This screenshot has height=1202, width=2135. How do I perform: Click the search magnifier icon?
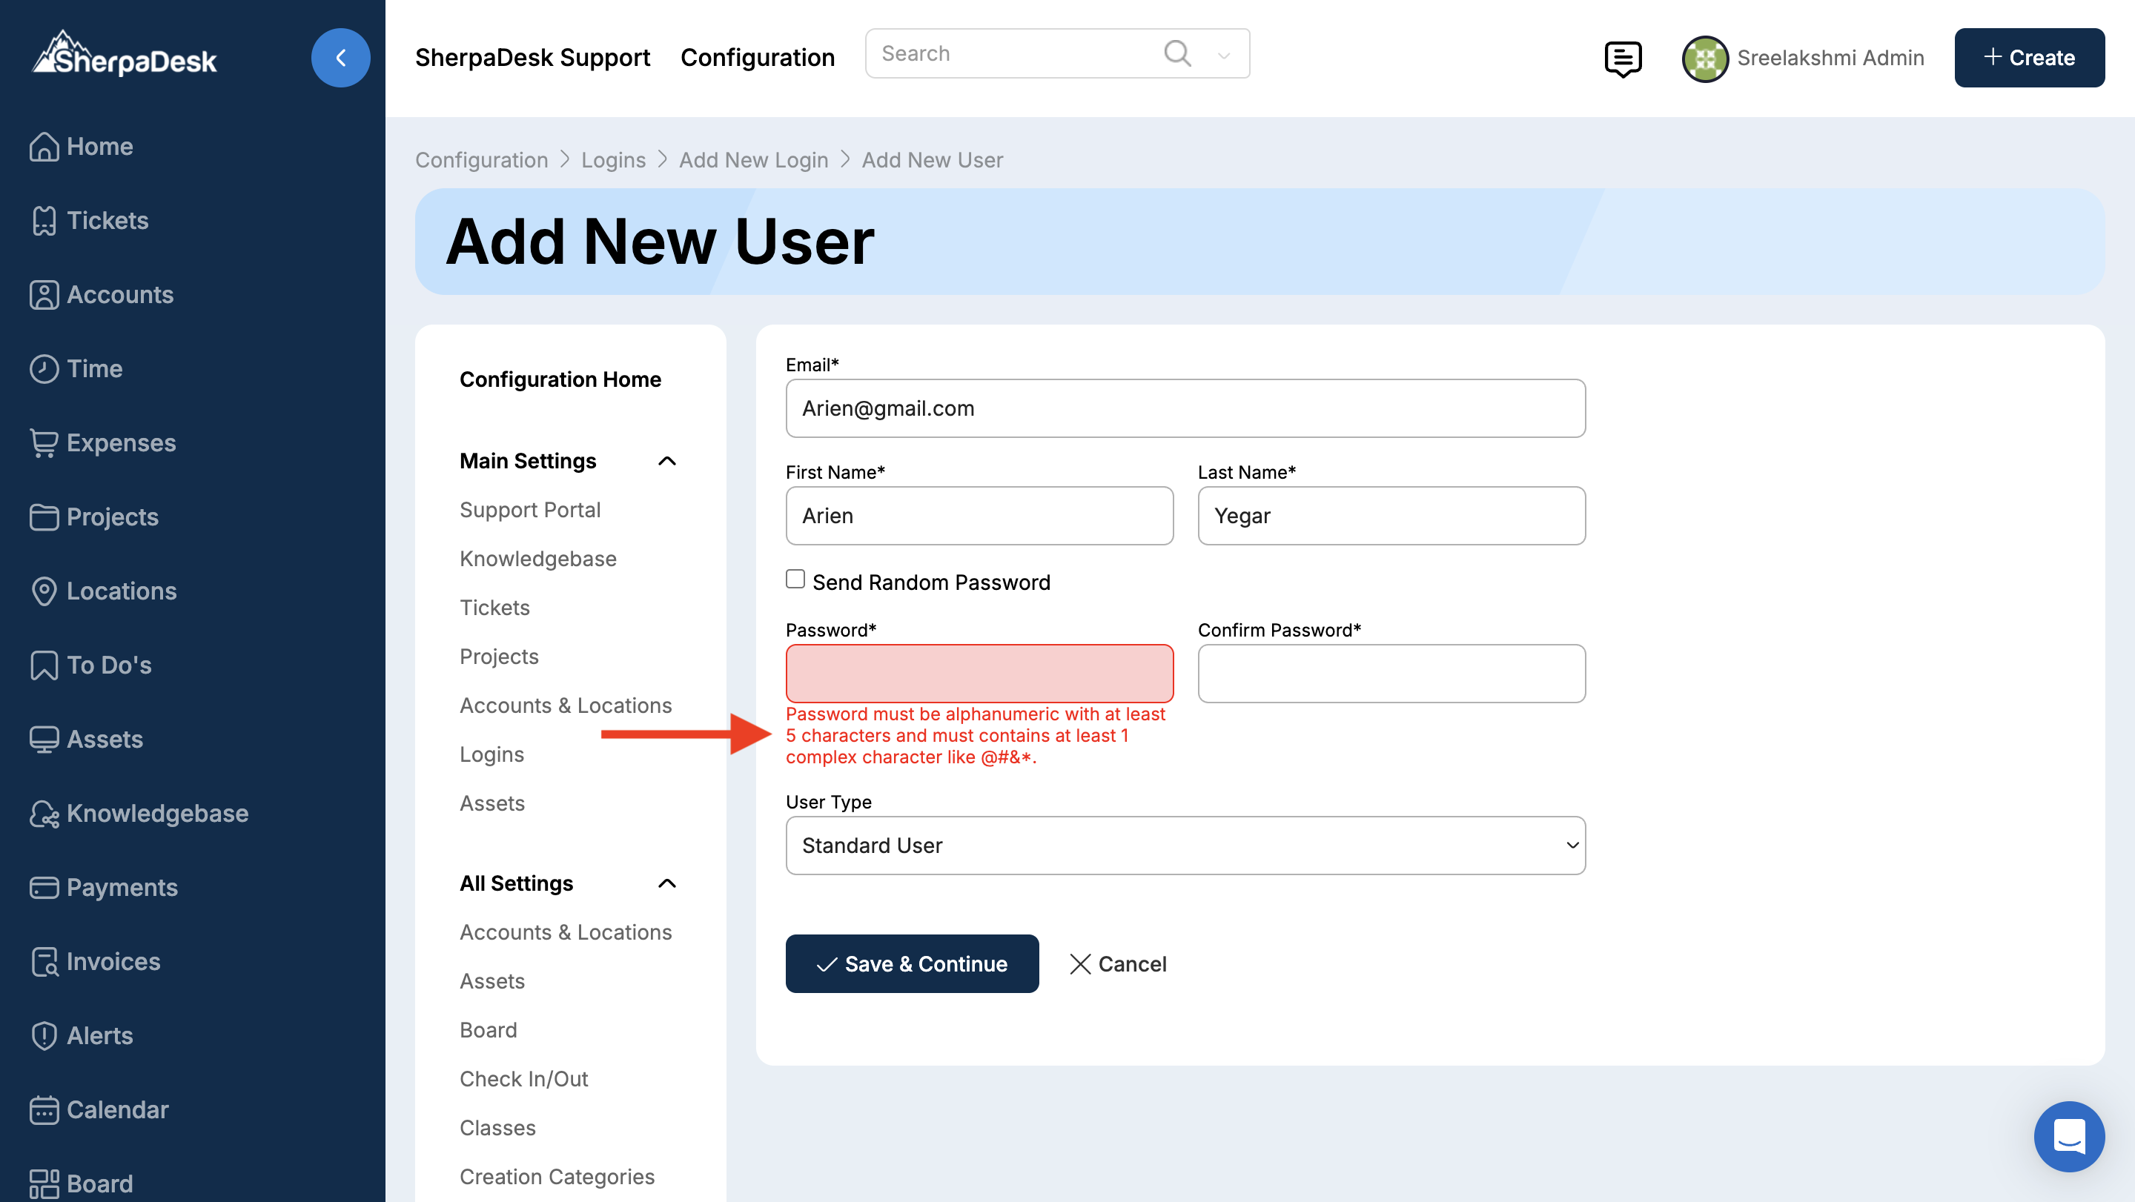1177,54
